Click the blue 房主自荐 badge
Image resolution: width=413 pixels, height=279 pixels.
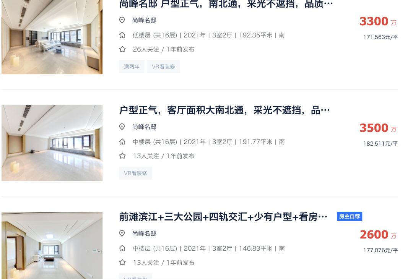pyautogui.click(x=350, y=216)
